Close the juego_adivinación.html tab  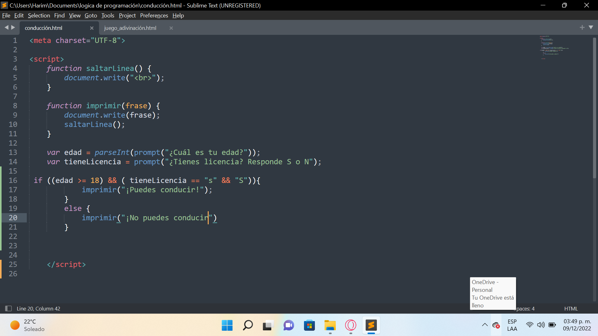[171, 28]
